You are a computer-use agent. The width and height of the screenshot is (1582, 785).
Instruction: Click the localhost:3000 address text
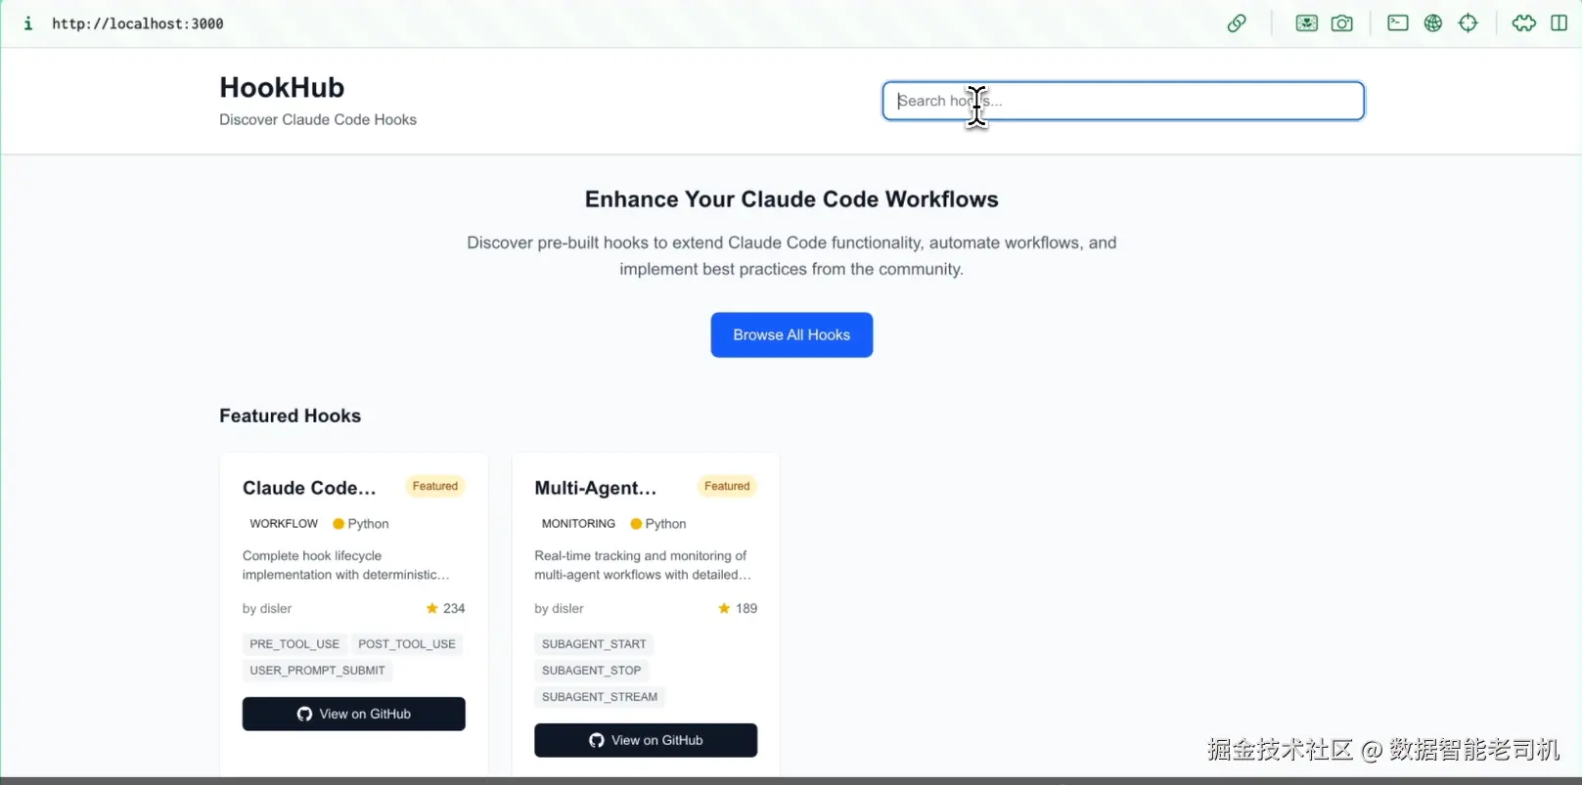138,23
